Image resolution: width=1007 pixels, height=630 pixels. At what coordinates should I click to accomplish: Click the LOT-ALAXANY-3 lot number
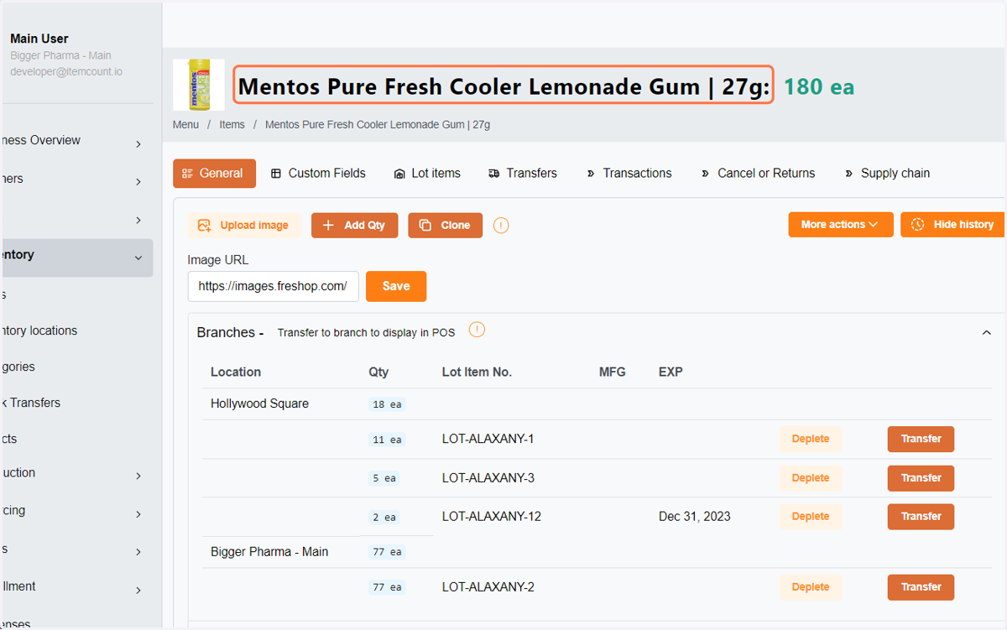coord(488,478)
